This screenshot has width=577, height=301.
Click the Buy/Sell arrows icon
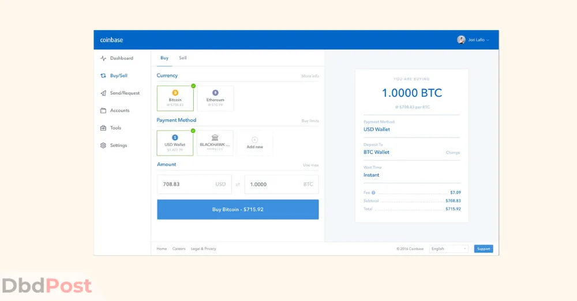tap(103, 76)
